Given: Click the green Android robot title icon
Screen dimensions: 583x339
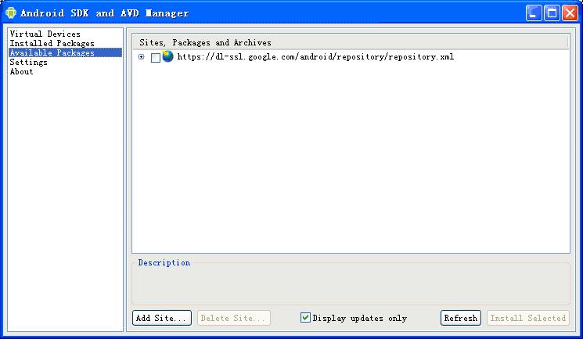Looking at the screenshot, I should tap(11, 13).
